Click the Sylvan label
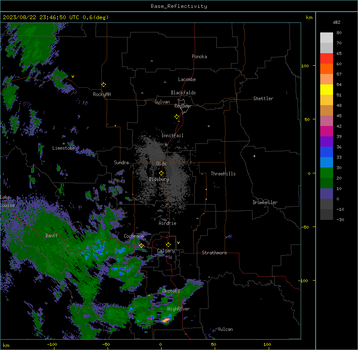 click(x=162, y=102)
